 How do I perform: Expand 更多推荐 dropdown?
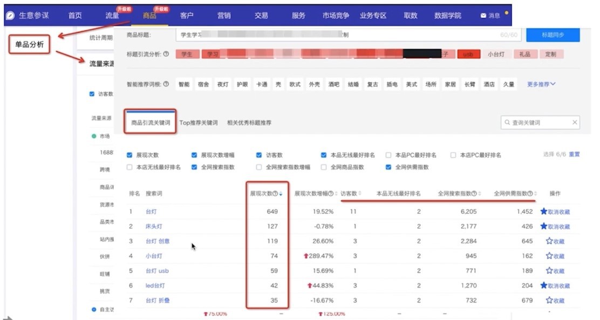[x=541, y=84]
